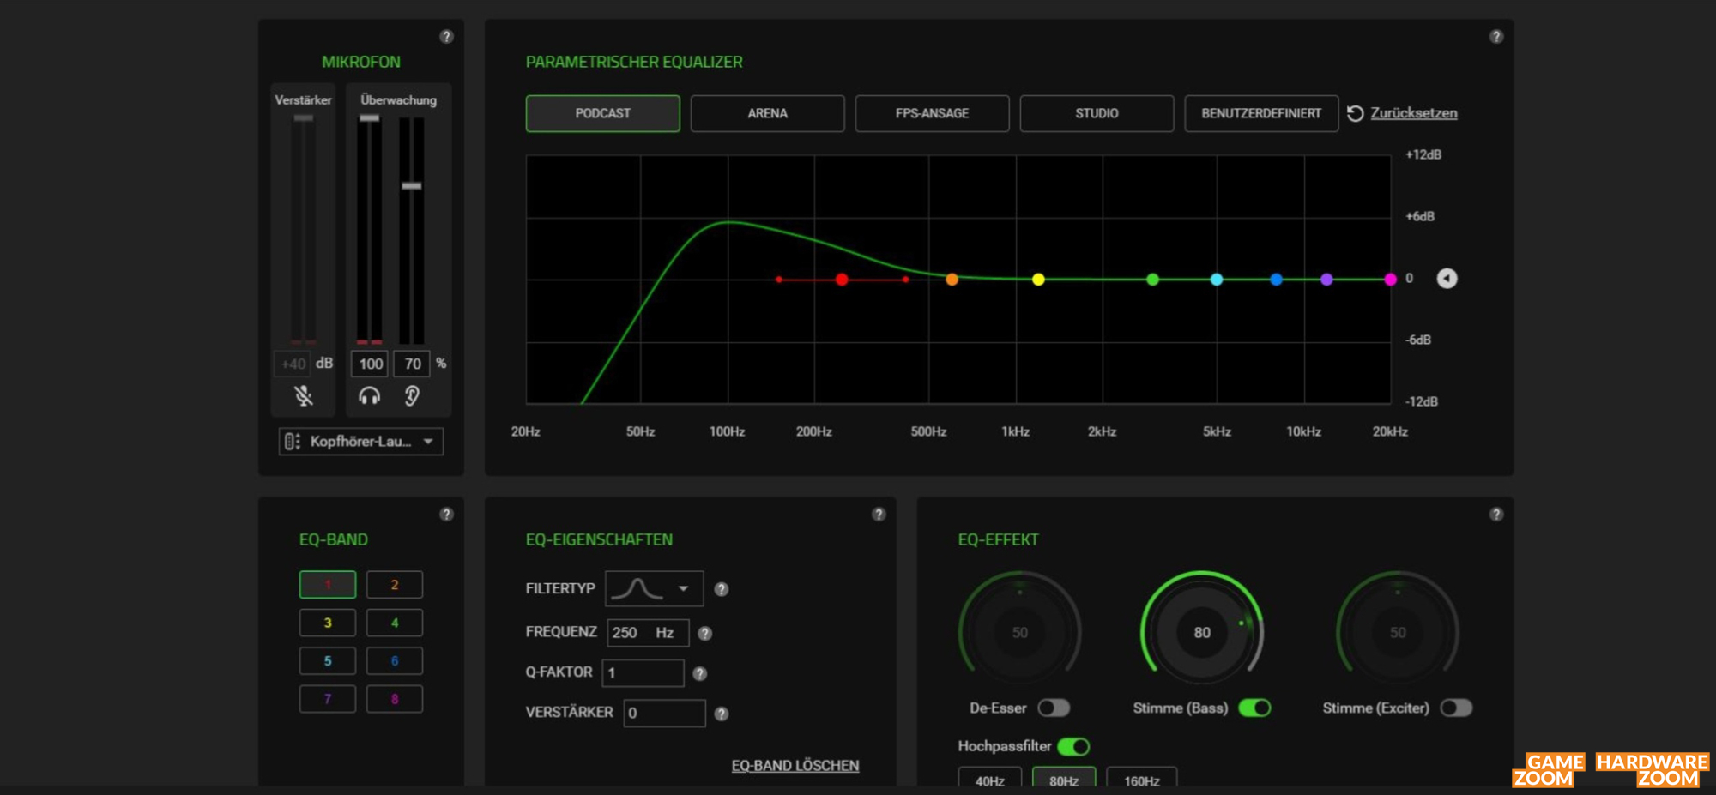Click the Stimme (Bass) knob showing 80
Image resolution: width=1716 pixels, height=795 pixels.
click(x=1202, y=632)
